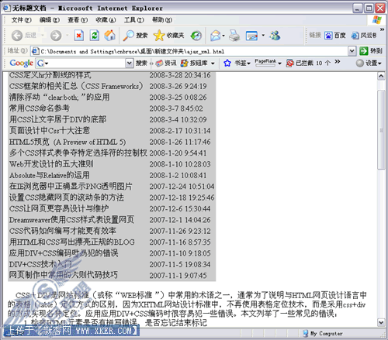The image size is (388, 340).
Task: Open the Messenger people icon
Action: (x=275, y=36)
